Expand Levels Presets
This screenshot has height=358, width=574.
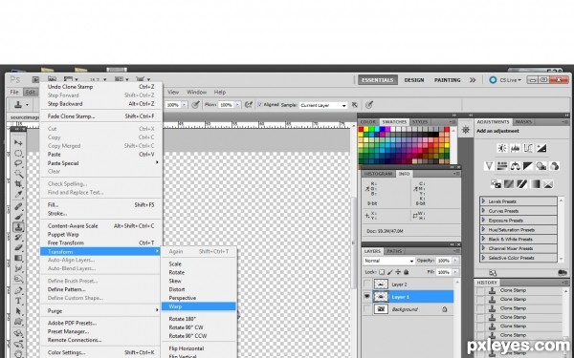point(483,201)
